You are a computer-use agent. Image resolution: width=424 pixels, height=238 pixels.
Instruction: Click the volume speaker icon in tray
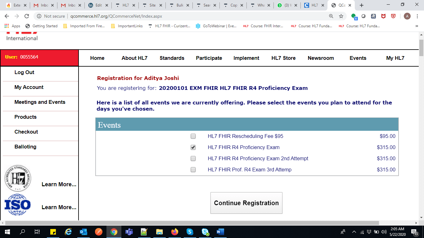(x=384, y=232)
